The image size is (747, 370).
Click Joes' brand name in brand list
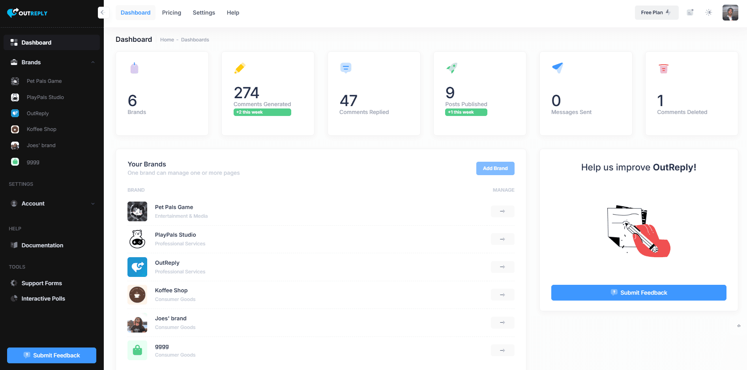(170, 318)
